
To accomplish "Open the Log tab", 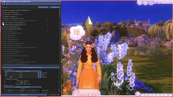I will tap(21, 2).
